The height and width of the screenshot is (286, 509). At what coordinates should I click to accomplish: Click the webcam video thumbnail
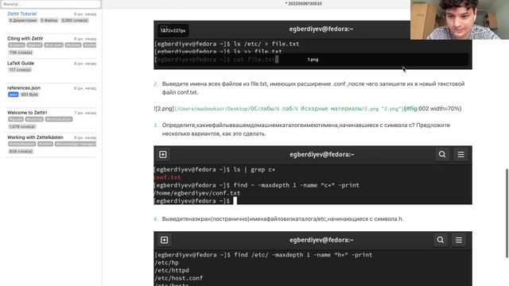460,20
